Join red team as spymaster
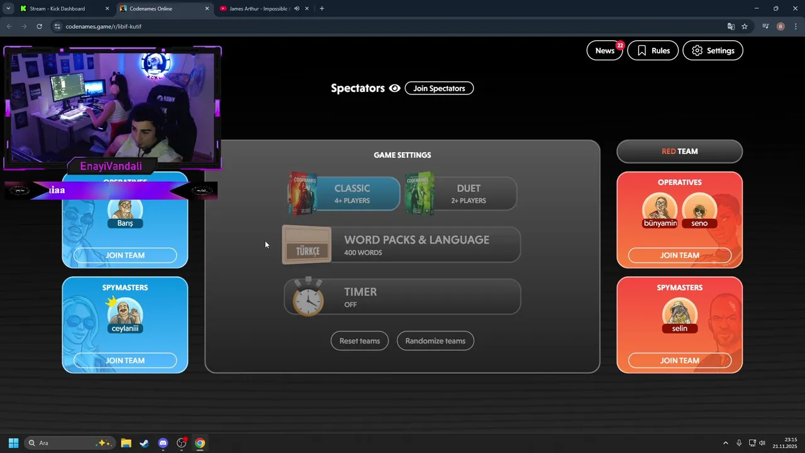 [680, 361]
